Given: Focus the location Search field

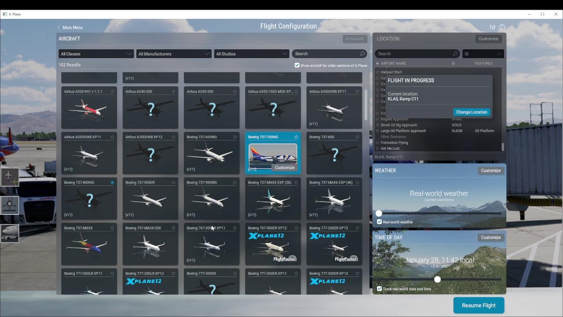Looking at the screenshot, I should (x=417, y=54).
